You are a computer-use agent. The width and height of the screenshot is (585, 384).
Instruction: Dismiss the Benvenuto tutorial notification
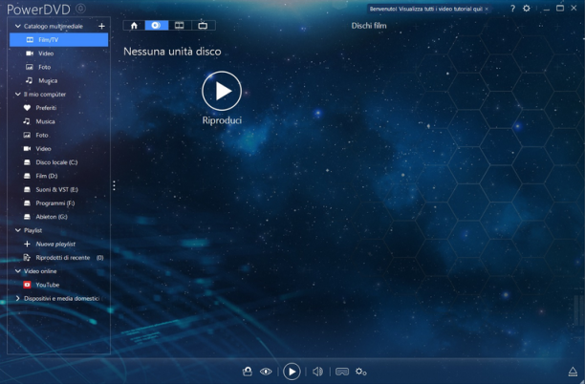(487, 9)
